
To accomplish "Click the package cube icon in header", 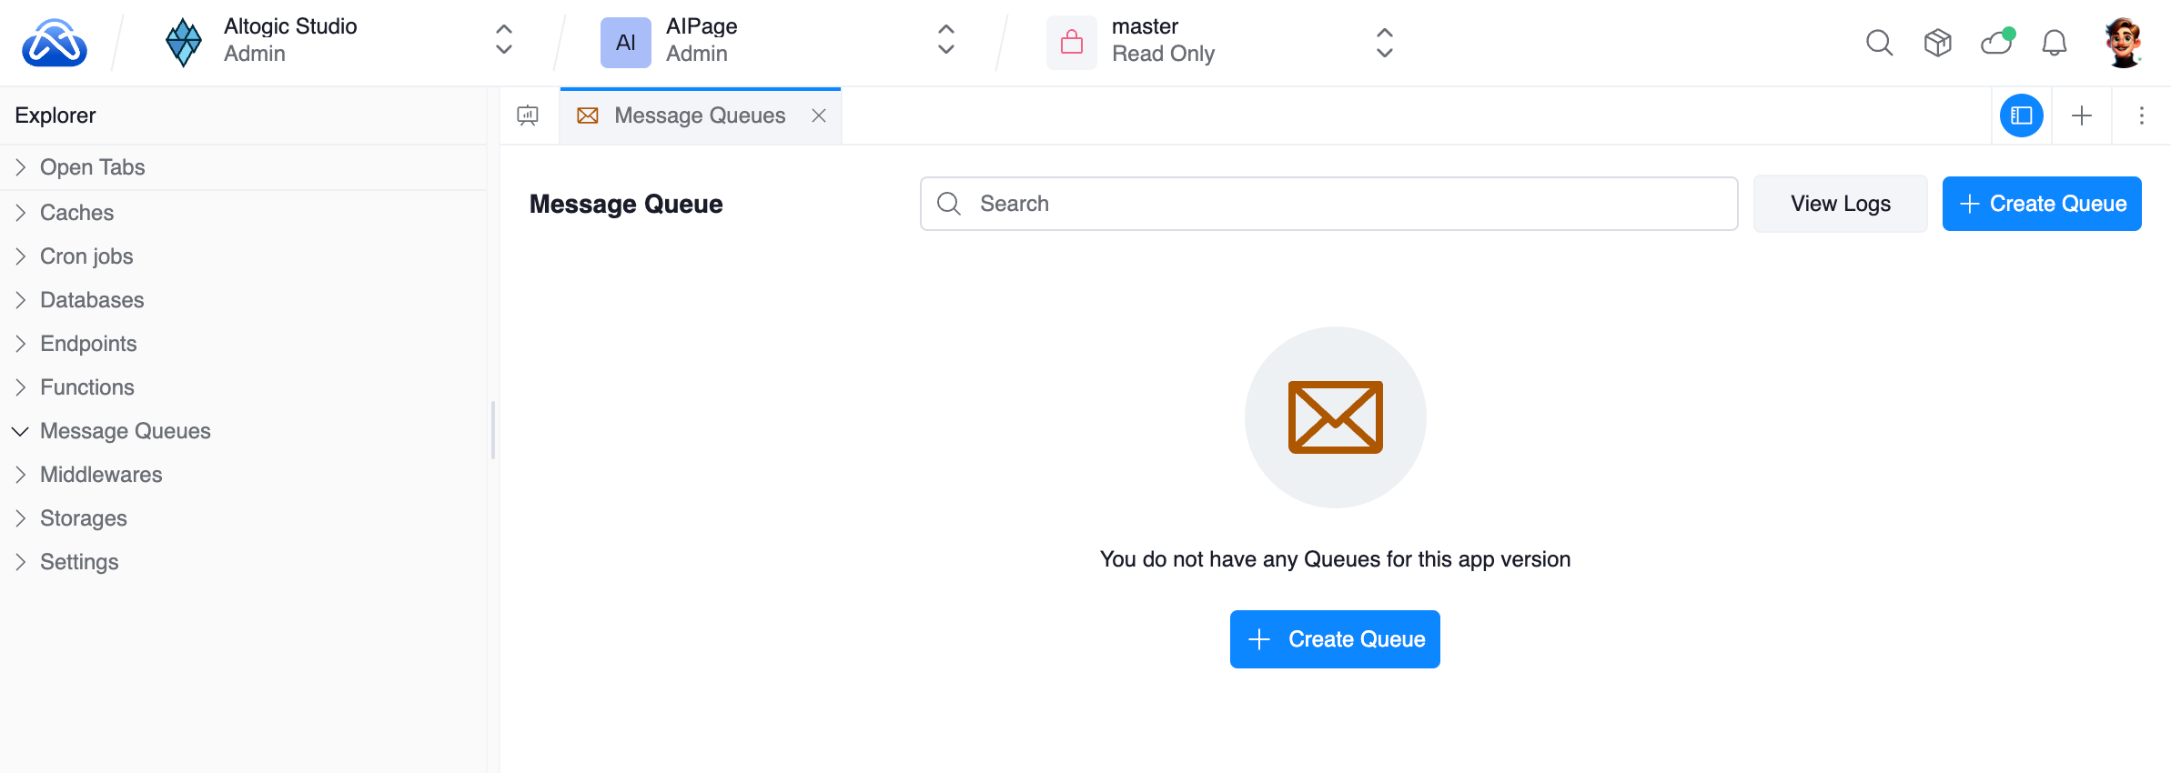I will click(1937, 43).
